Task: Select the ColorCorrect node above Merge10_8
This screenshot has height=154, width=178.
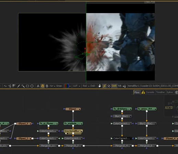Action: 147,139
